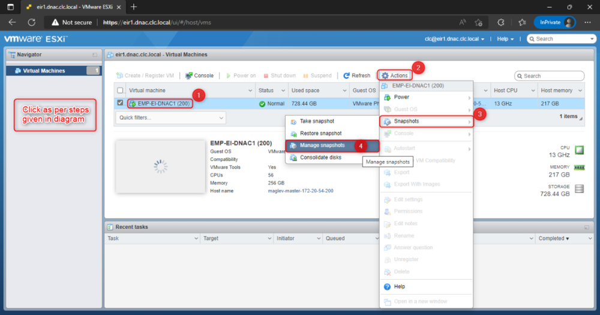Screen dimensions: 600x315
Task: Click the Take snapshot icon
Action: click(293, 122)
